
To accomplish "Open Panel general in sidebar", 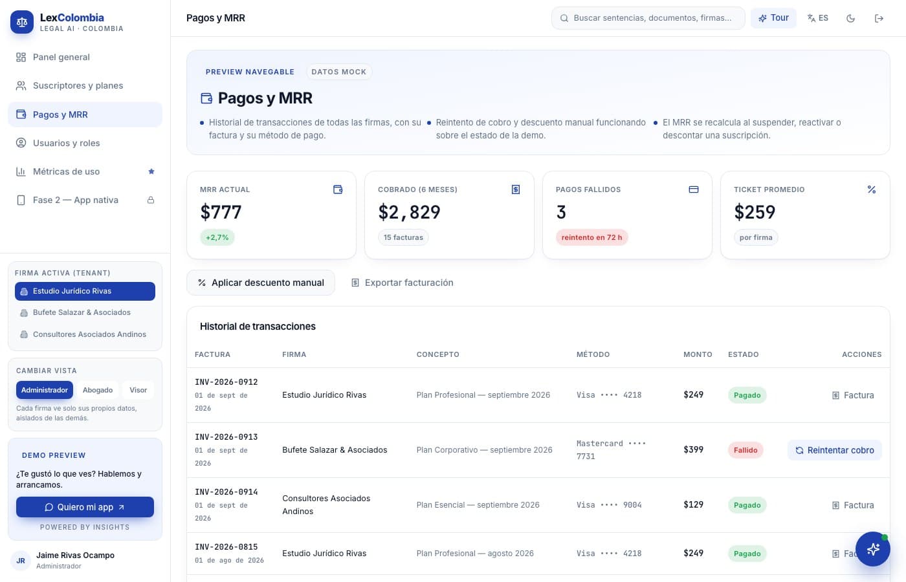I will (85, 57).
